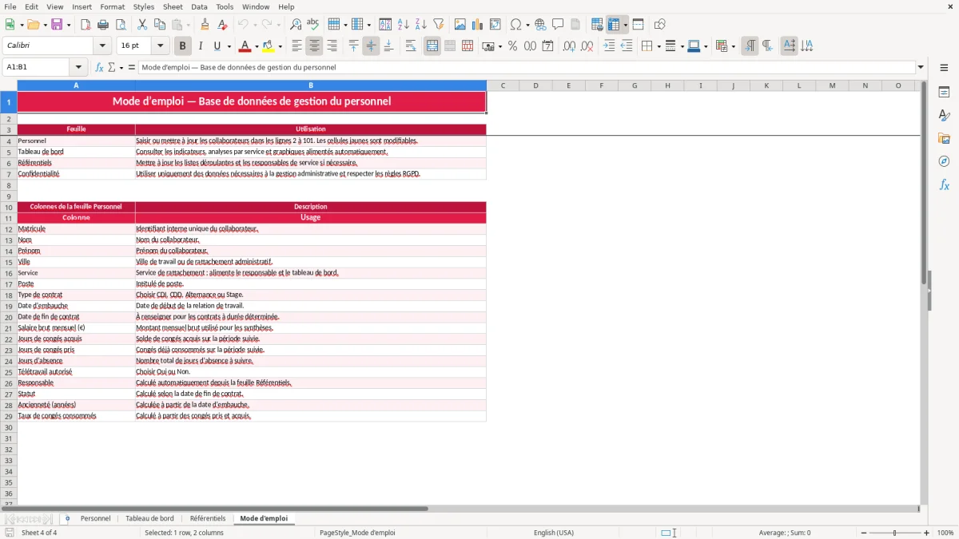
Task: Click PageStyle_Mode d'emploi in status bar
Action: [x=357, y=533]
